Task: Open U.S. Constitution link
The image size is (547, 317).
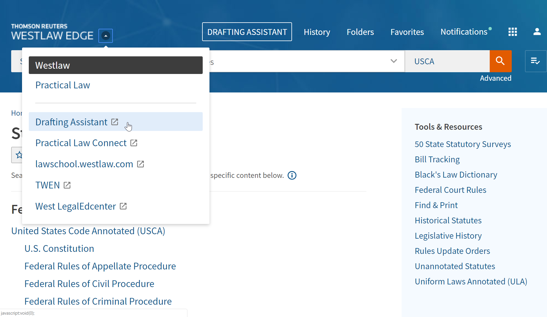Action: [59, 249]
